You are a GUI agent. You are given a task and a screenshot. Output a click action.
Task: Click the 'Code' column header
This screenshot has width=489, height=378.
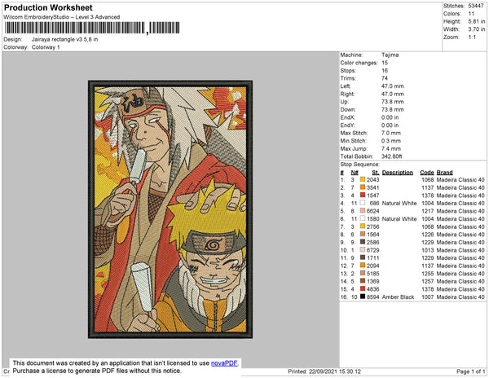(x=427, y=173)
